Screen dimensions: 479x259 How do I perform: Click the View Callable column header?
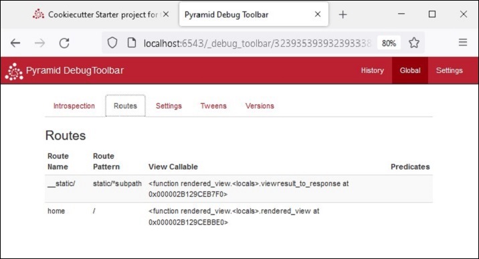point(173,167)
